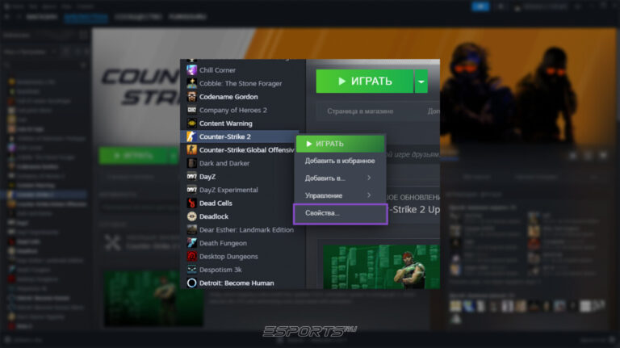Click the Desktop Dungeons game icon

point(192,256)
